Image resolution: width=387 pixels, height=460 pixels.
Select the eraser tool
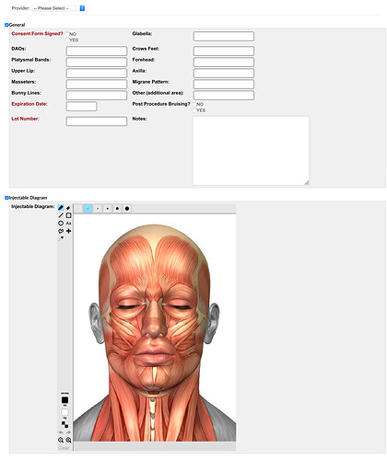pyautogui.click(x=68, y=208)
